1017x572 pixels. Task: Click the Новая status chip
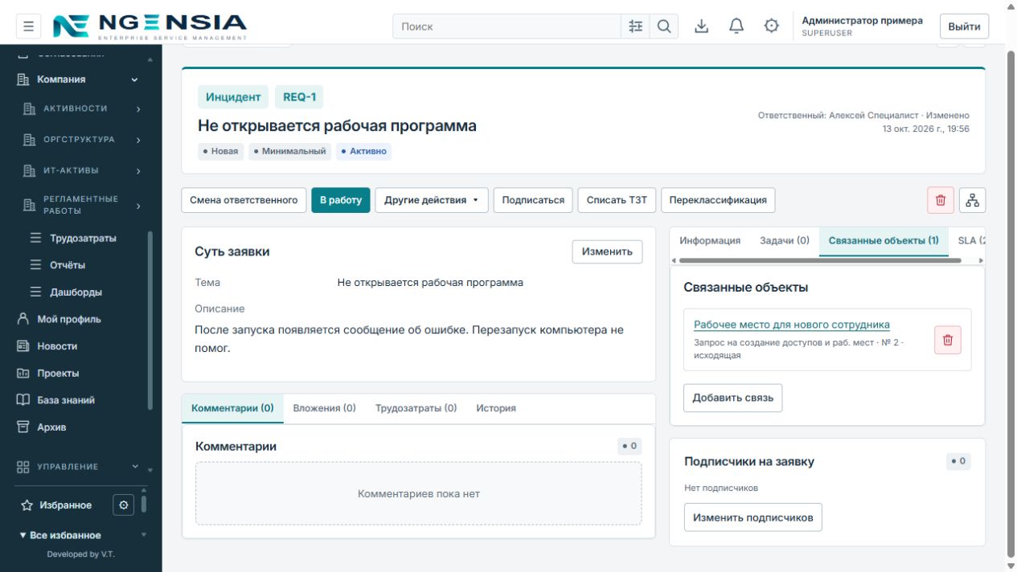(220, 151)
